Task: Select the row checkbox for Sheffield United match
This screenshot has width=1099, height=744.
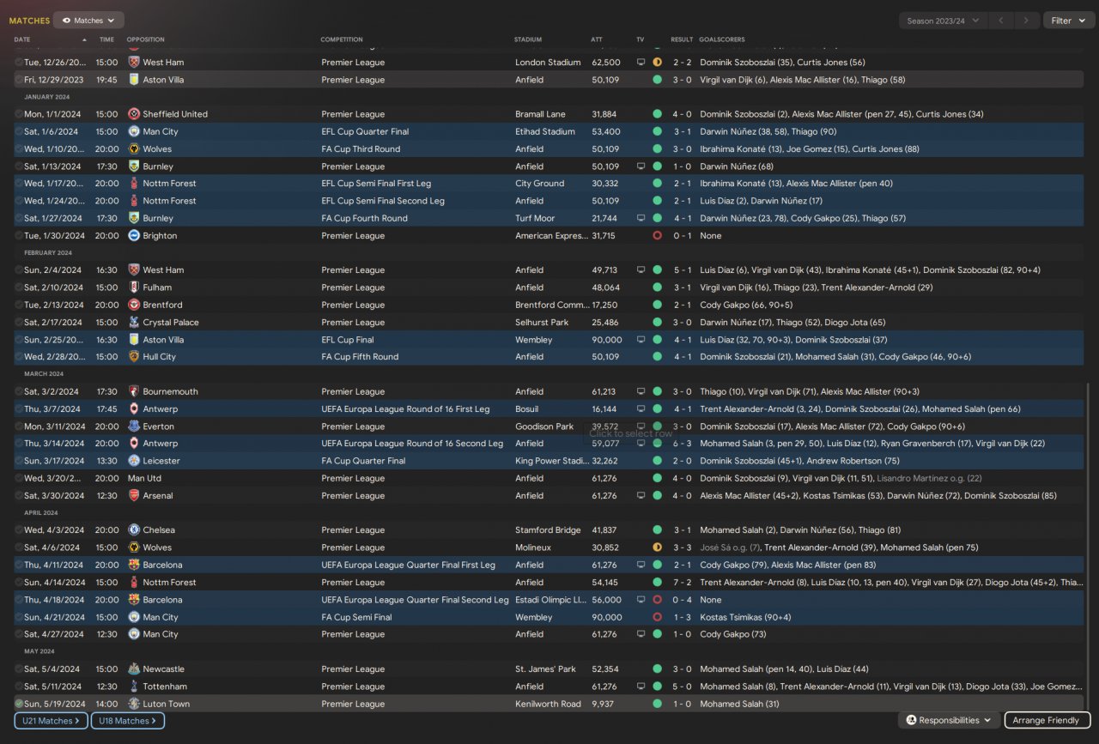Action: pyautogui.click(x=19, y=114)
